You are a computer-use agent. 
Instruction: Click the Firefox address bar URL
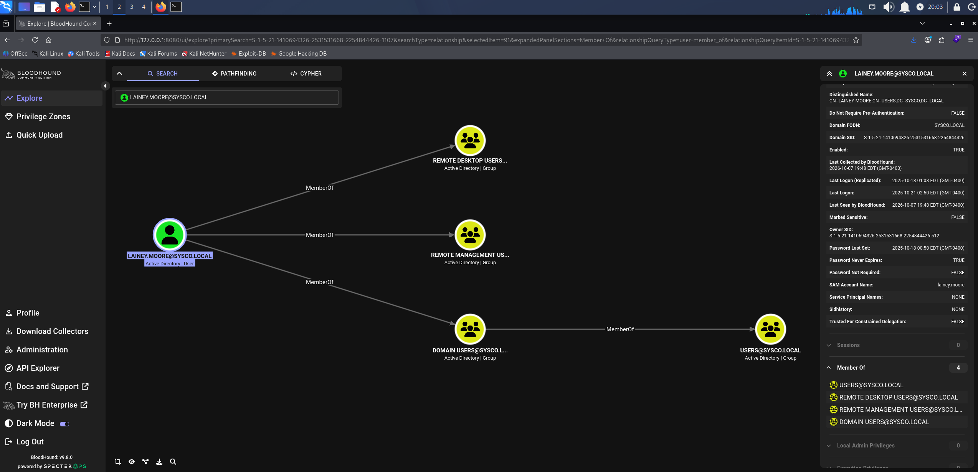[486, 40]
